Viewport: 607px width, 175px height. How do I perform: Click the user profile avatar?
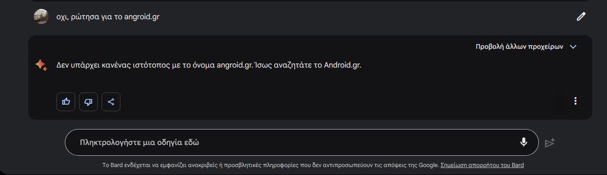(x=41, y=16)
